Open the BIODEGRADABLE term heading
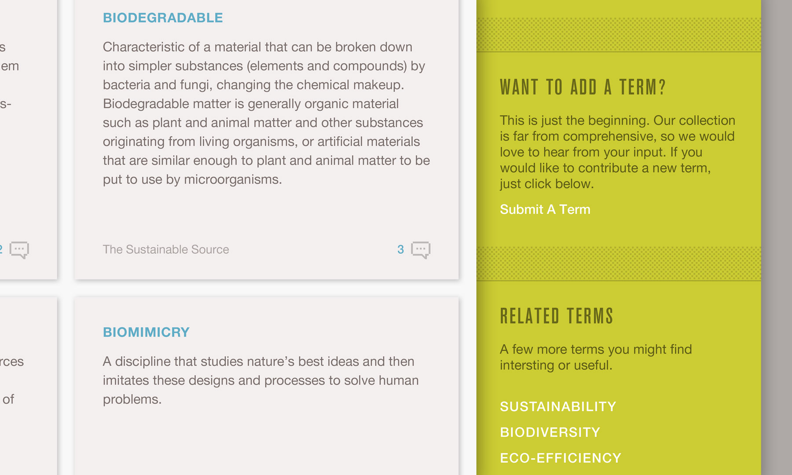 coord(163,18)
